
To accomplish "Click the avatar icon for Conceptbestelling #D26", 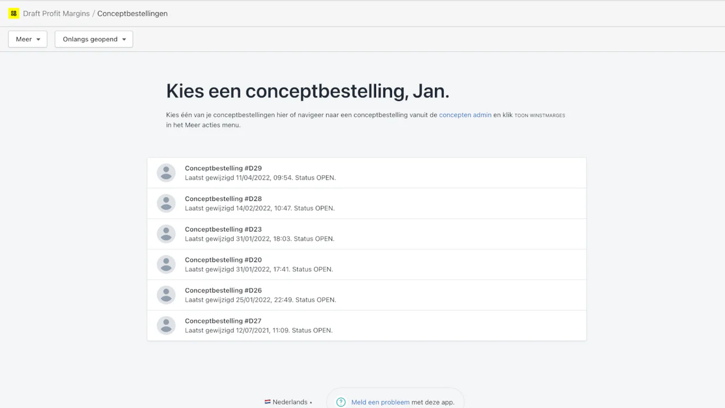I will coord(166,295).
